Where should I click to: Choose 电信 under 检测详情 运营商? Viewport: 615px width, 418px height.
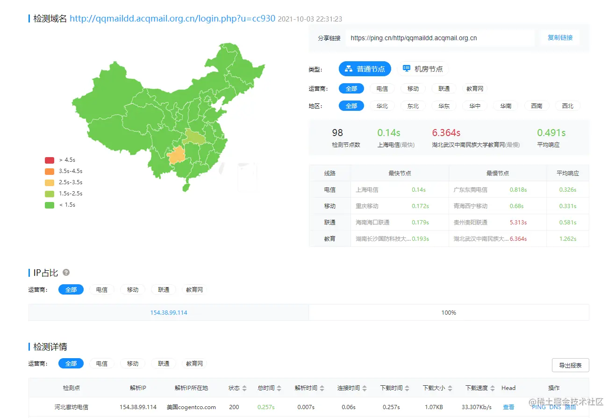coord(102,363)
